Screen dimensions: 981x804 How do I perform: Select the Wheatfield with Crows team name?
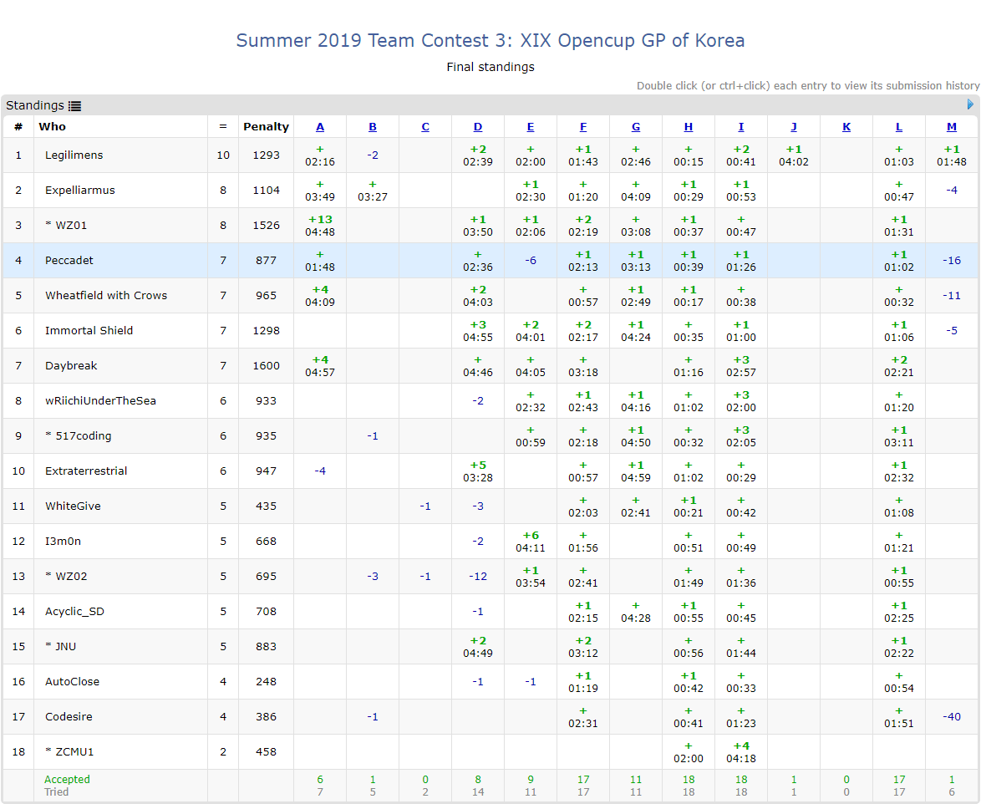click(106, 296)
